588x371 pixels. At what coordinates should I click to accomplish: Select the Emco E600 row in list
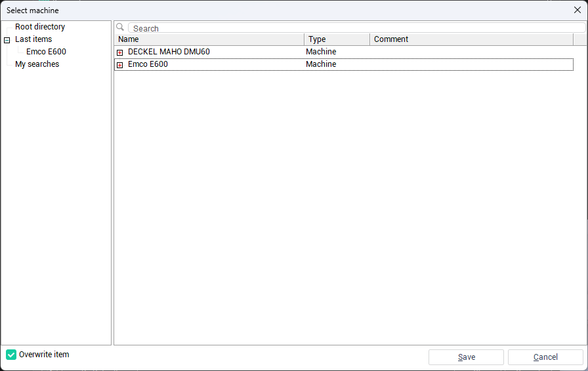click(x=148, y=64)
